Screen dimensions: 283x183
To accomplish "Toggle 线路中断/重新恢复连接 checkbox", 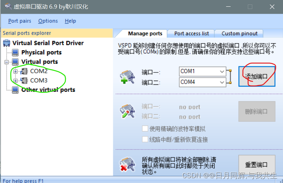I will point(145,139).
